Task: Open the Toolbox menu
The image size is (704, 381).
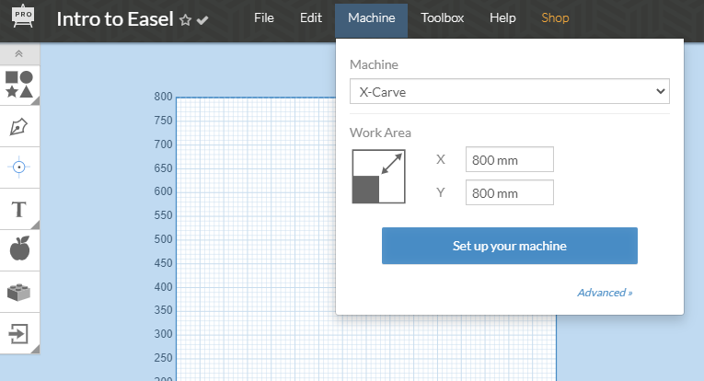Action: pyautogui.click(x=442, y=18)
